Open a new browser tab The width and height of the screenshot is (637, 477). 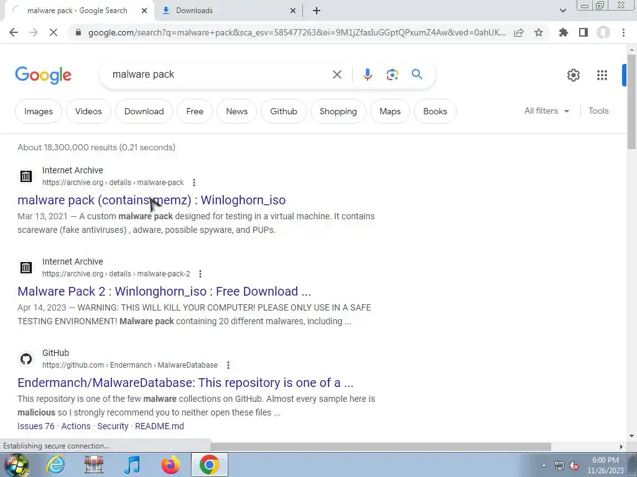(317, 11)
